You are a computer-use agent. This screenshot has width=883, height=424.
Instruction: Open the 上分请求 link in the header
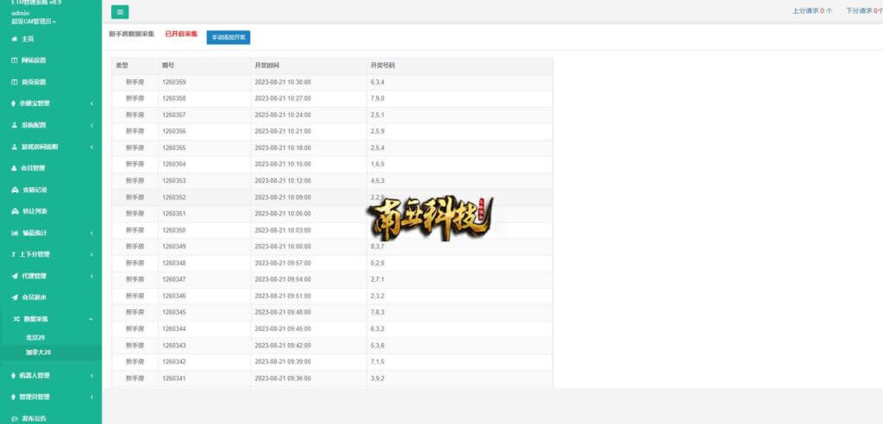point(812,10)
